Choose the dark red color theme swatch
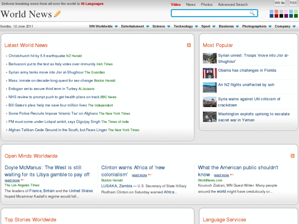This screenshot has height=224, width=299. (x=276, y=16)
